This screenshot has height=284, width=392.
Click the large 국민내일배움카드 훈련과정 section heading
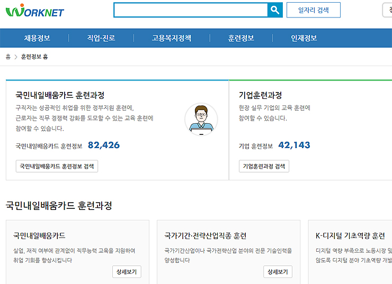click(59, 206)
